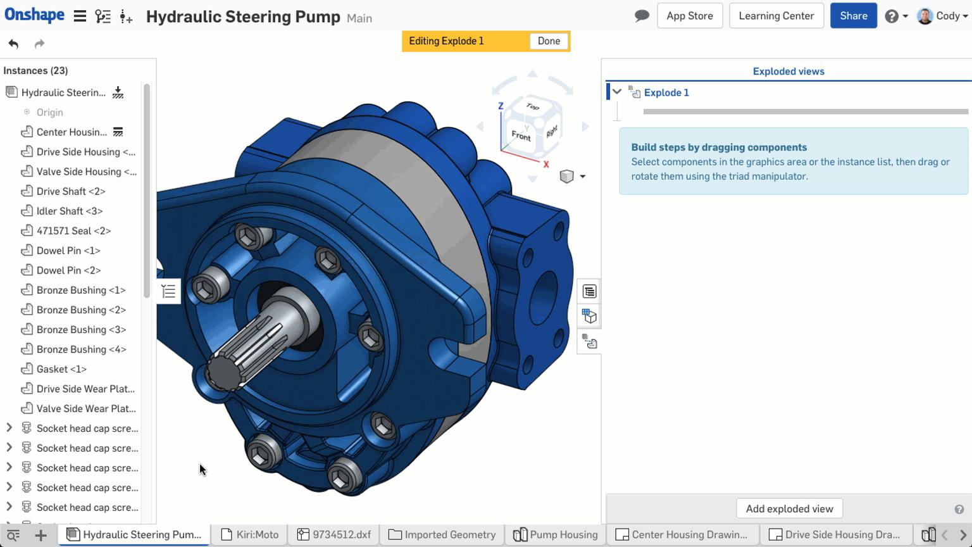Click the Done button to finish editing Explode 1
Screen dimensions: 972x547
click(548, 41)
